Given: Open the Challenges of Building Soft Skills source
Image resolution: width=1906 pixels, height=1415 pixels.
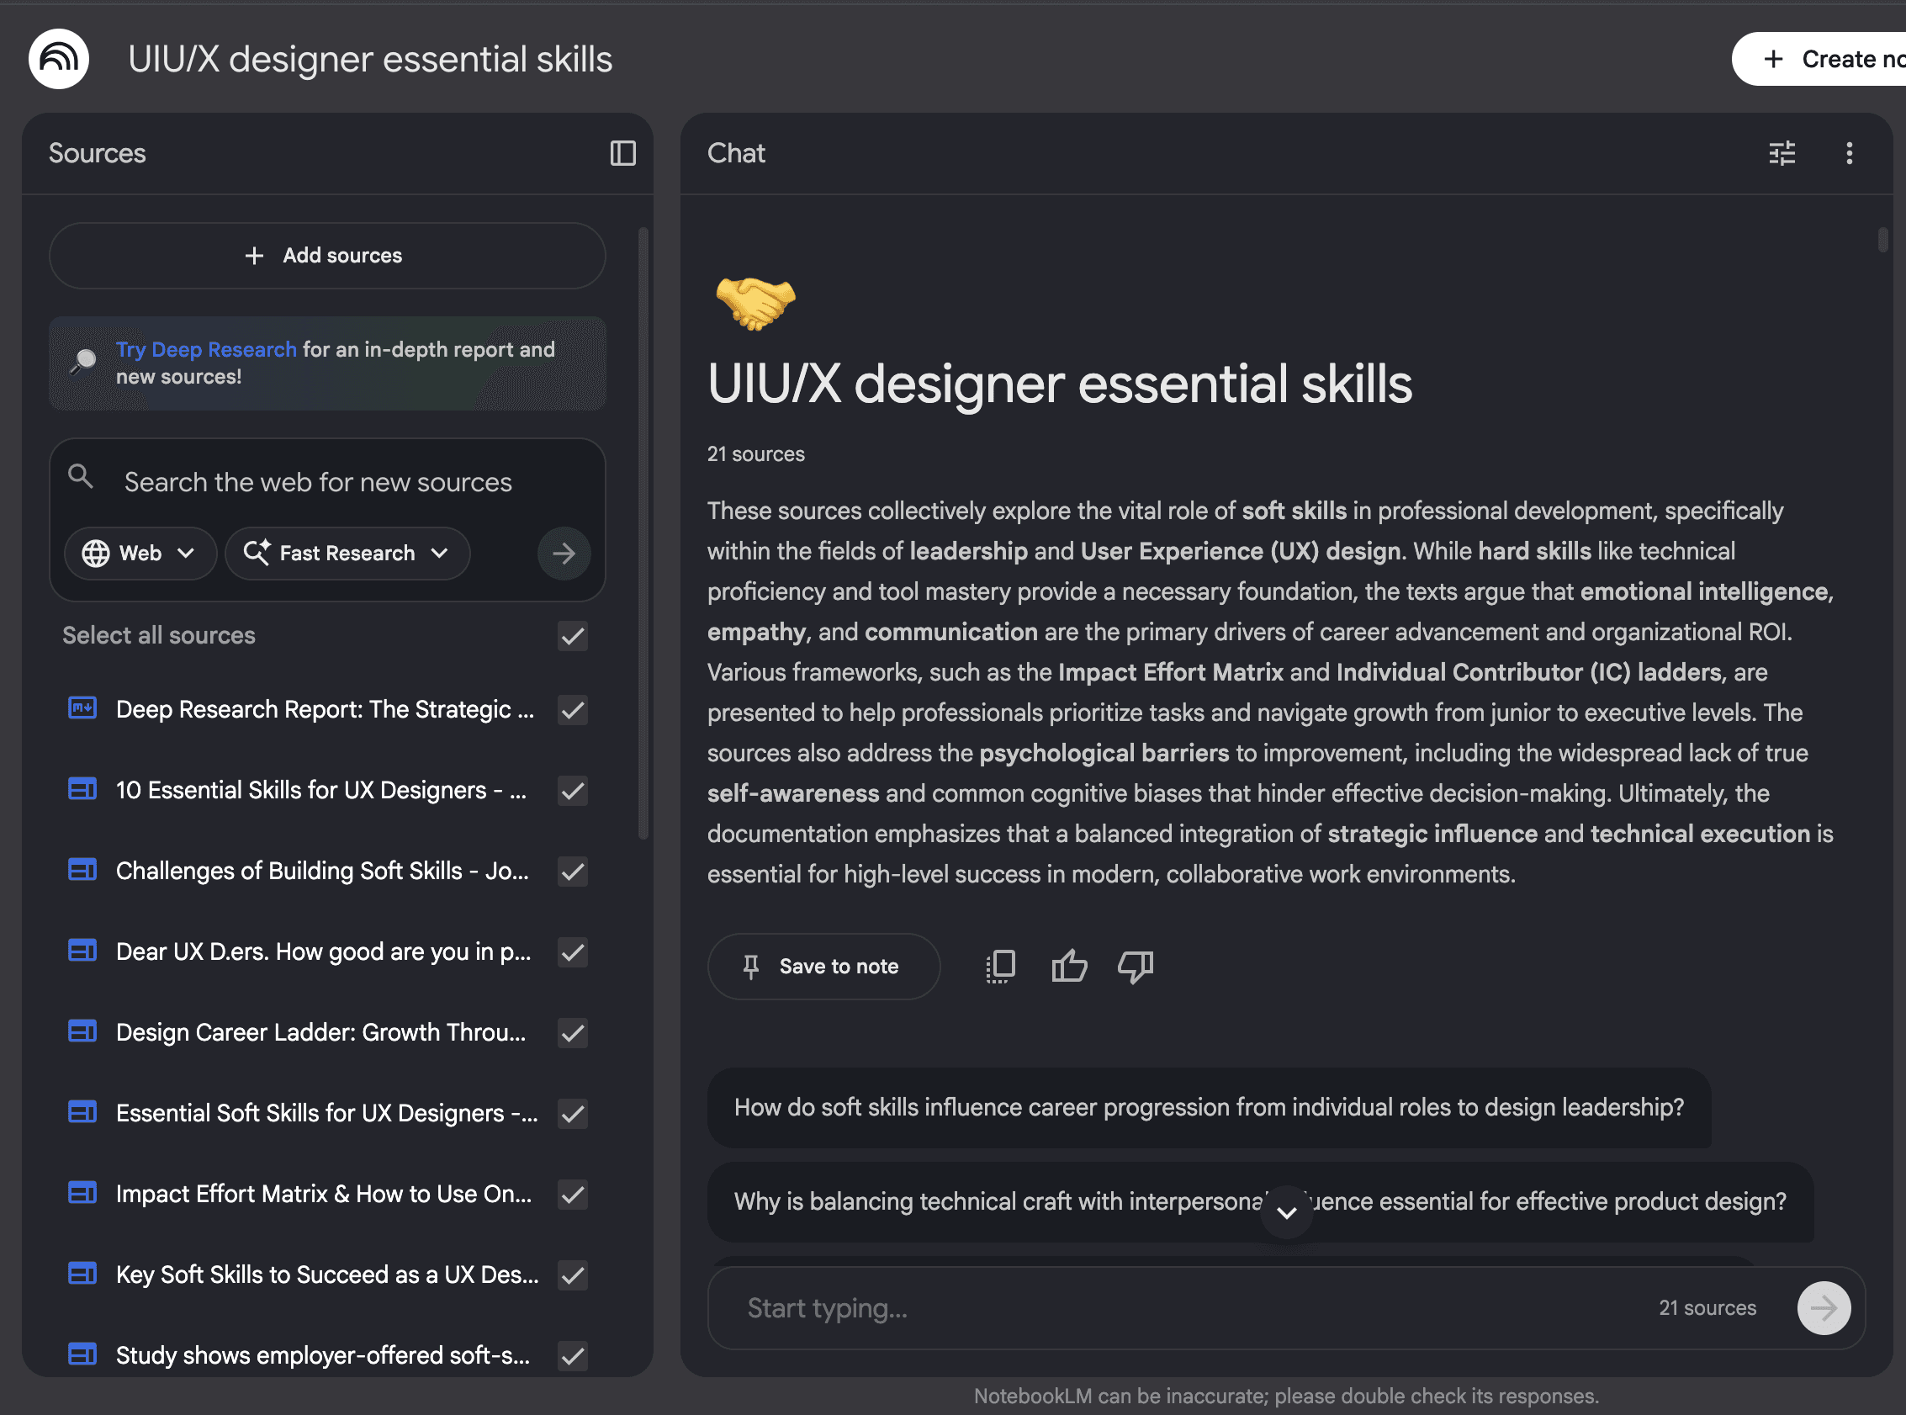Looking at the screenshot, I should click(x=322, y=871).
